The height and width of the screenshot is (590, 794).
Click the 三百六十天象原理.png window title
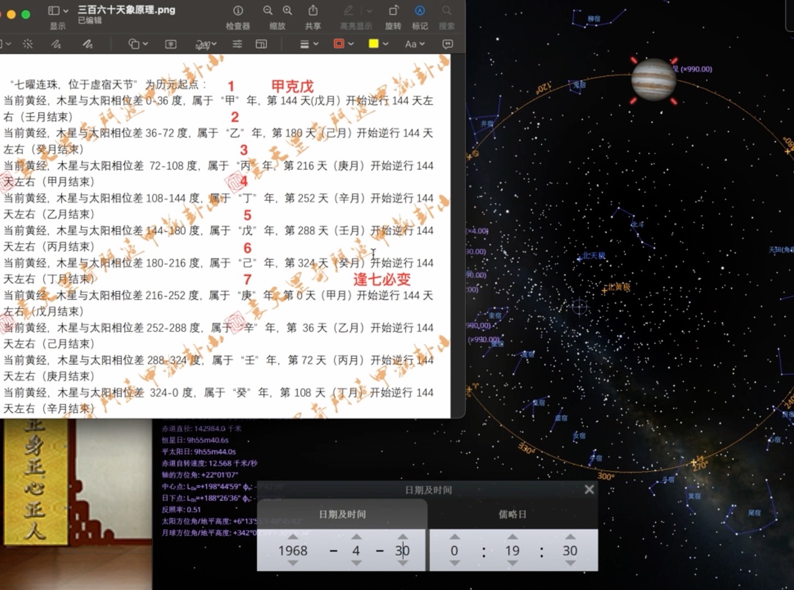click(x=126, y=10)
